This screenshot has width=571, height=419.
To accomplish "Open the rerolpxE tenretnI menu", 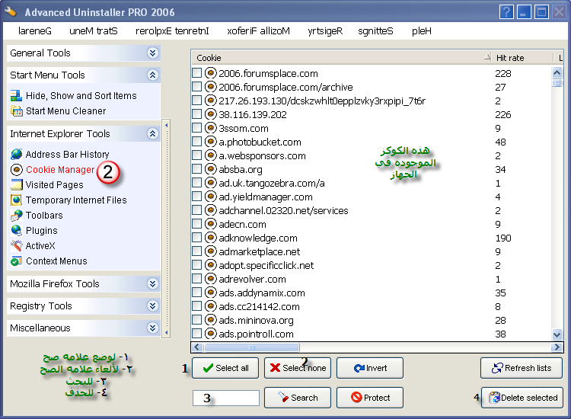I will click(172, 31).
